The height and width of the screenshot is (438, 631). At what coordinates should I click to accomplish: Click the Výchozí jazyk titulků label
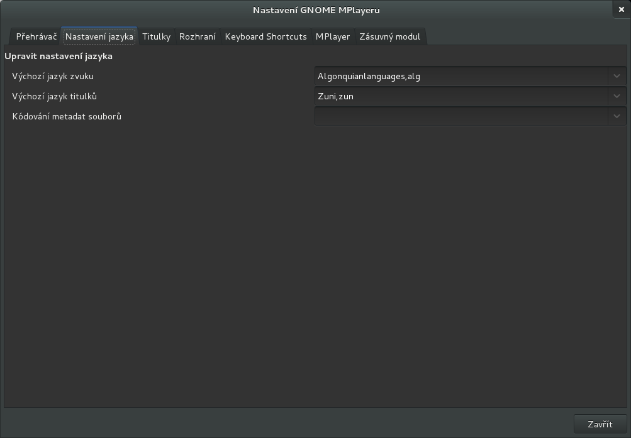(54, 96)
